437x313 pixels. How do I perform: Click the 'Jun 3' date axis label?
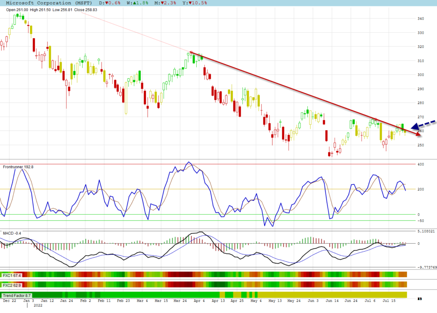(x=313, y=301)
